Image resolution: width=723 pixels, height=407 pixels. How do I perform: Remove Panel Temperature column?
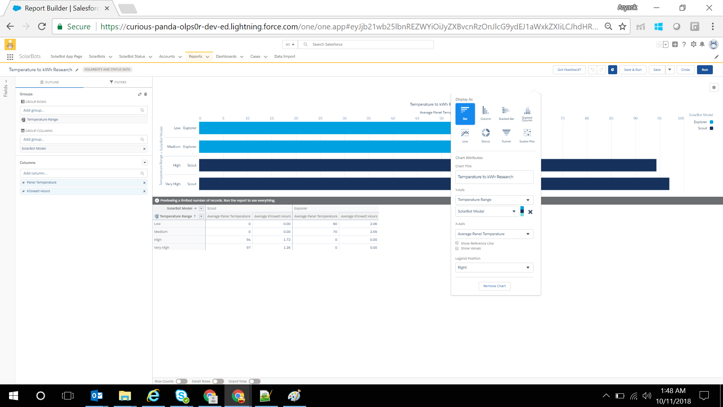pos(144,183)
